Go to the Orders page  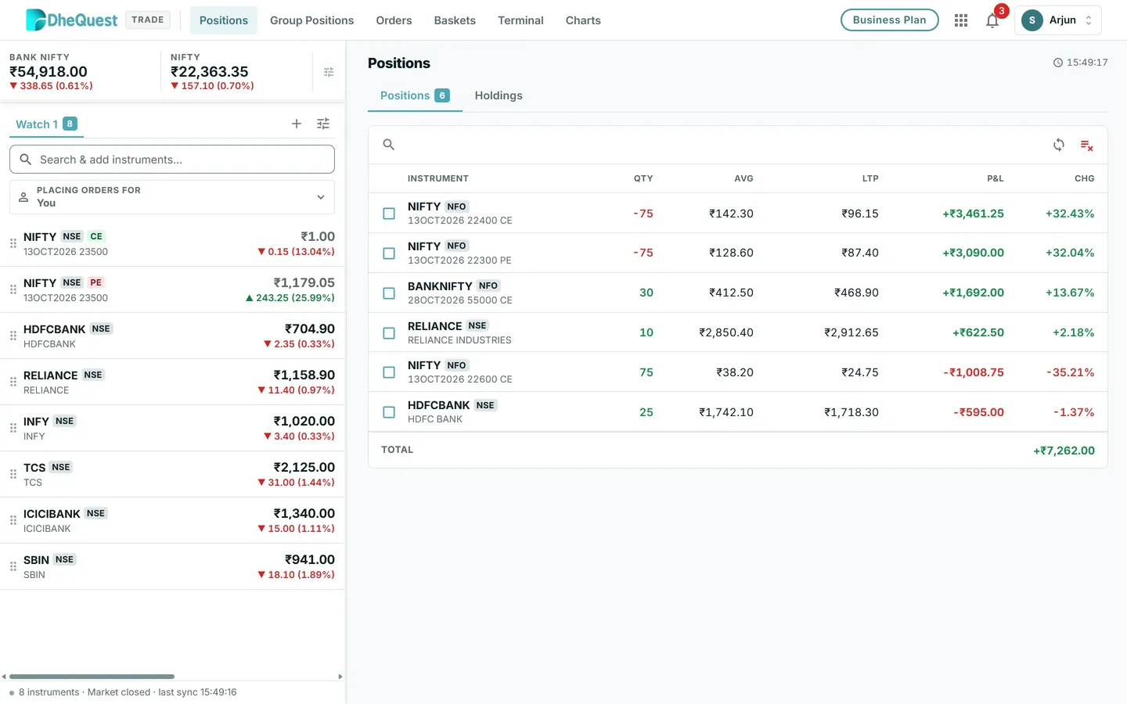(x=394, y=20)
